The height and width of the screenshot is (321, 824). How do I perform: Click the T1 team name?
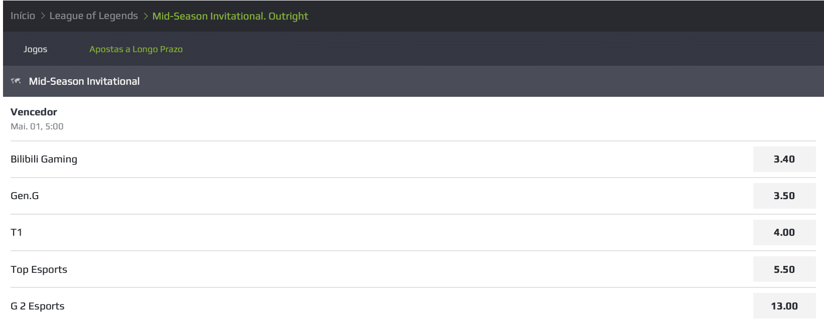17,232
